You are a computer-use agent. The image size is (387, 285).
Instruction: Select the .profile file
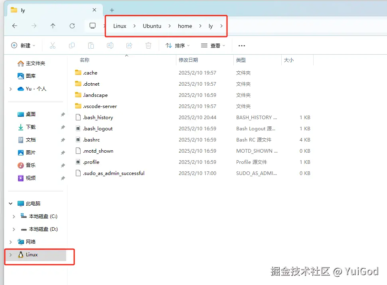click(x=87, y=162)
